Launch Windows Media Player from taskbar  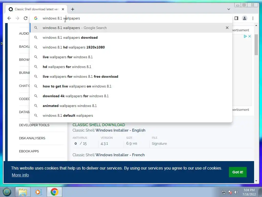click(38, 192)
